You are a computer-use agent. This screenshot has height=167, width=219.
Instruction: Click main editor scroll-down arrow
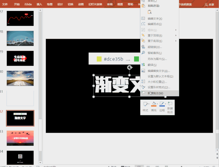[217, 150]
